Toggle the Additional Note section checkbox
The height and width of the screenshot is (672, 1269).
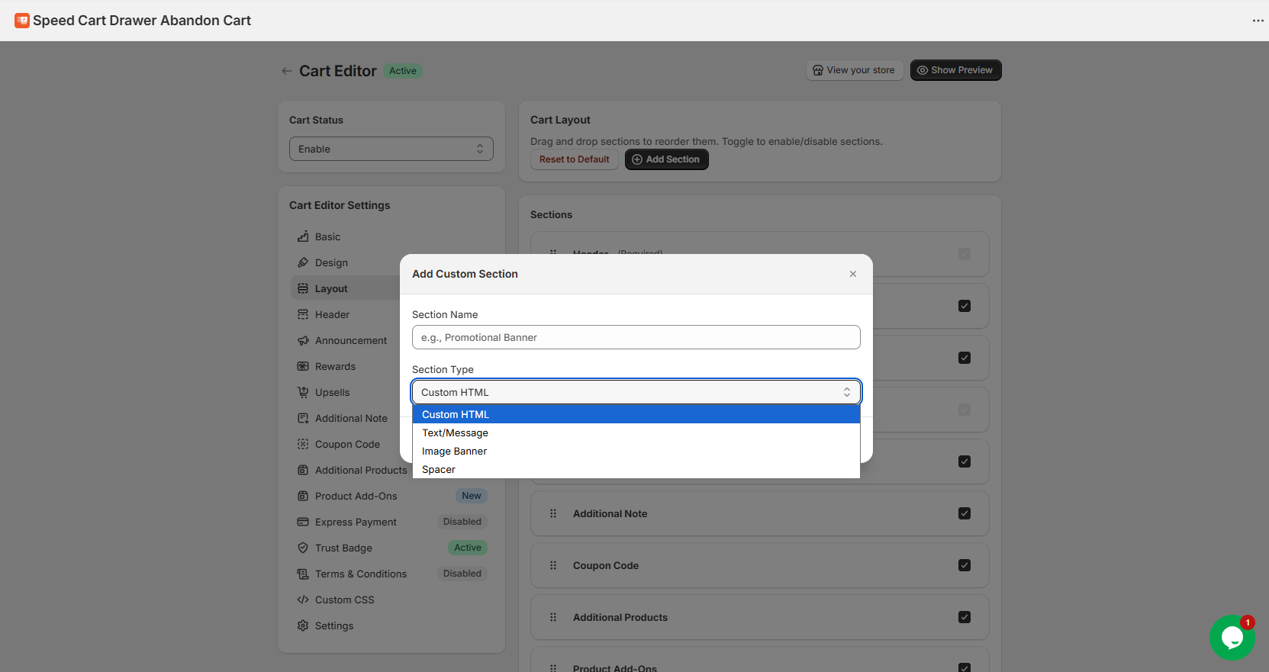(x=965, y=513)
